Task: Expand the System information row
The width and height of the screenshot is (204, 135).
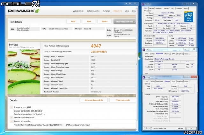Action: pyautogui.click(x=11, y=121)
